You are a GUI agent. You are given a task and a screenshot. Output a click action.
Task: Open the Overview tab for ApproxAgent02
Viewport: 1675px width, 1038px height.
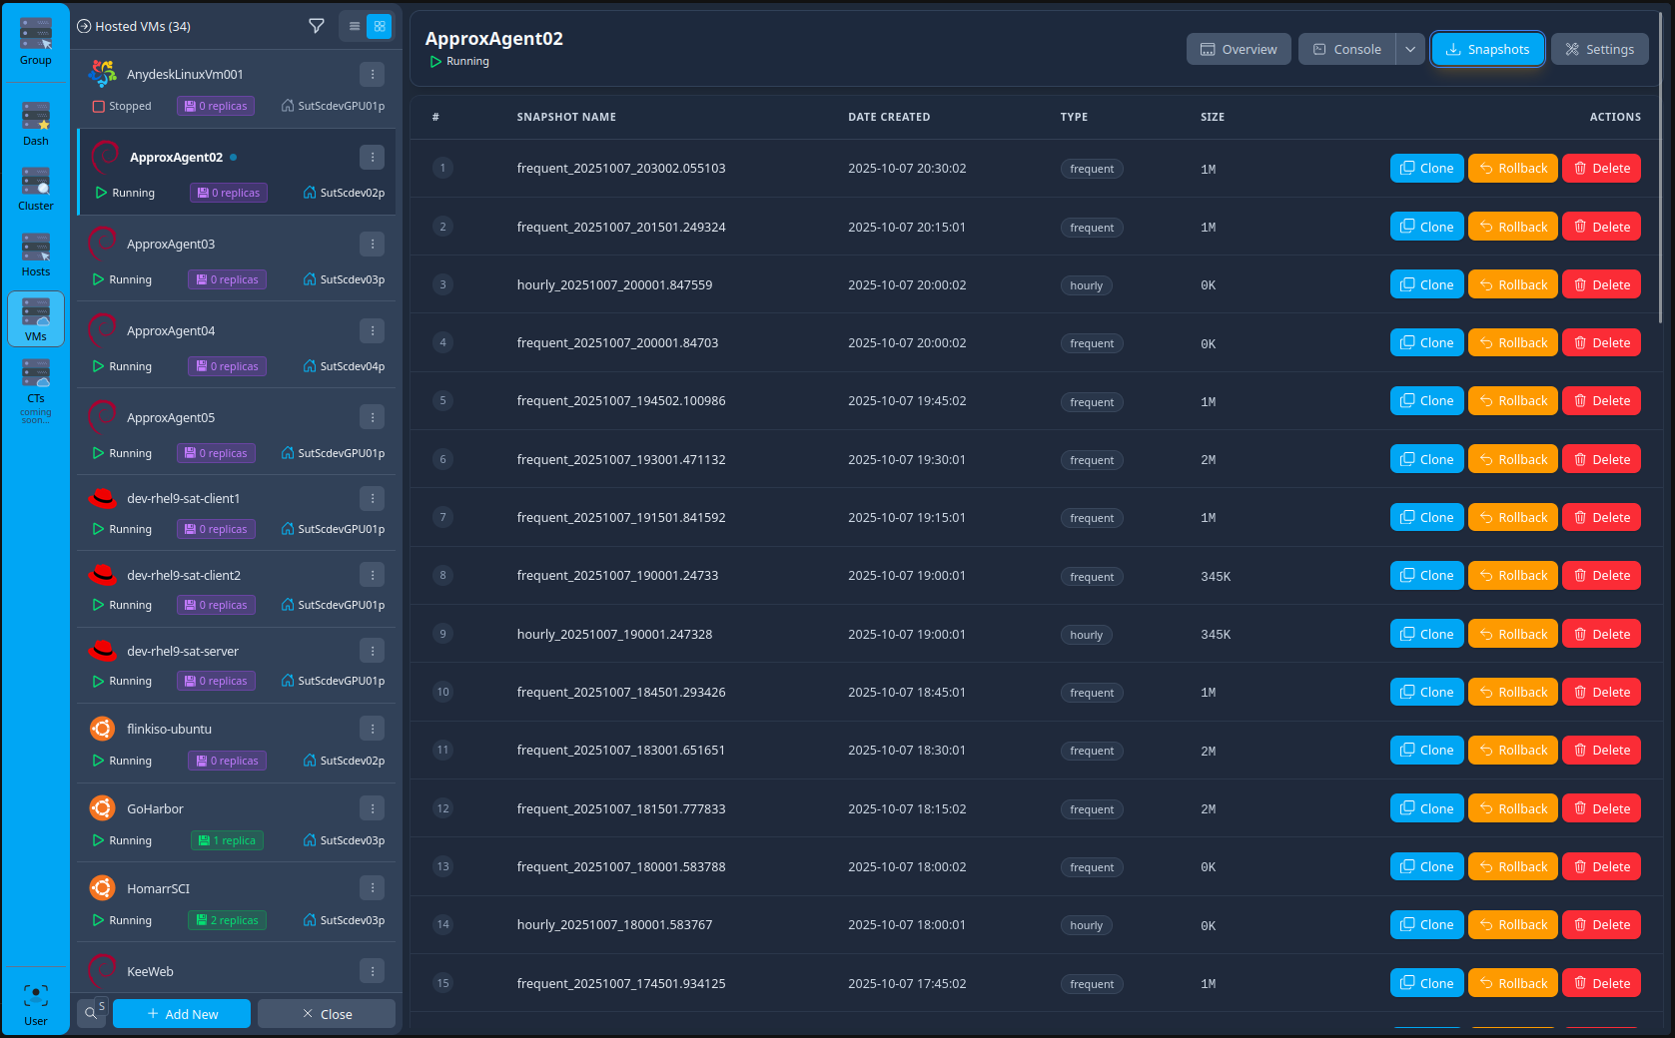coord(1239,48)
